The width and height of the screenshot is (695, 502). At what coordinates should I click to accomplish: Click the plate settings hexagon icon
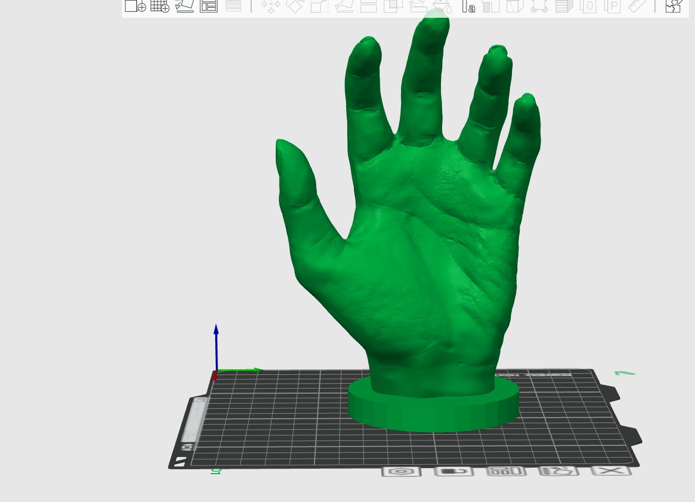(401, 471)
